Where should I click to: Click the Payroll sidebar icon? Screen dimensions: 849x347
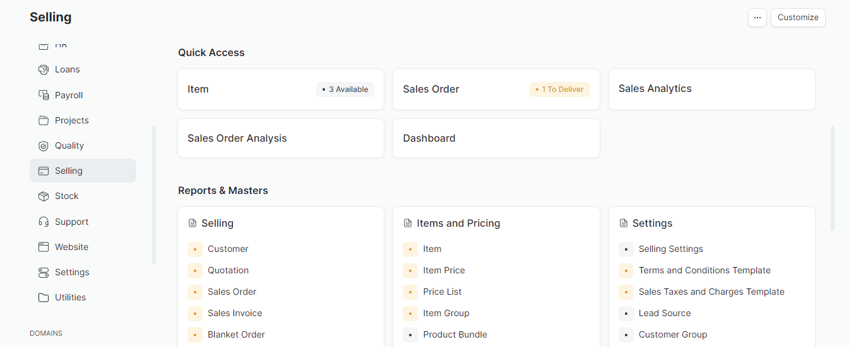pyautogui.click(x=44, y=95)
